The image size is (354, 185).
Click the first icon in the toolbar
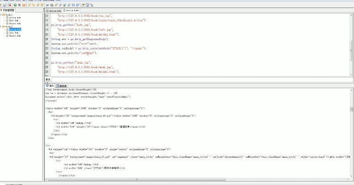click(x=1, y=5)
